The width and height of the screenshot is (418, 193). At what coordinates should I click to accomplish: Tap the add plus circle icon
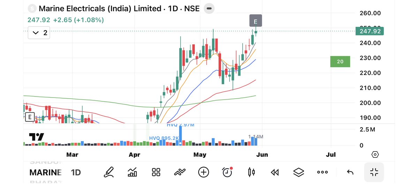(x=203, y=172)
